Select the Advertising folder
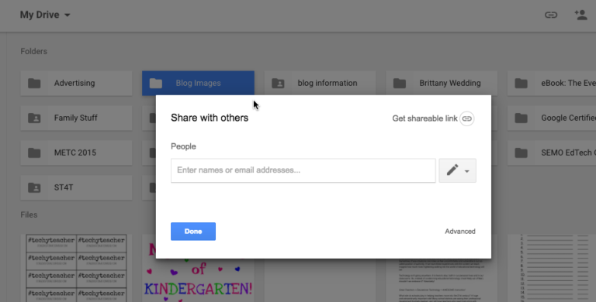The height and width of the screenshot is (302, 596). tap(76, 83)
